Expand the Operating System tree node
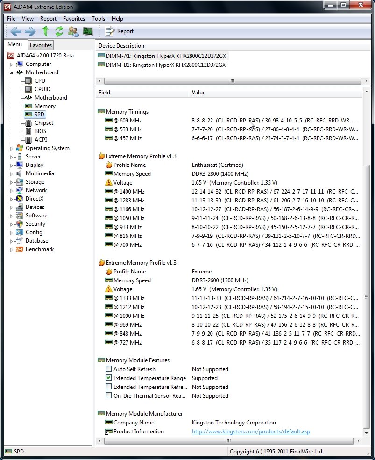375x460 pixels. click(11, 149)
